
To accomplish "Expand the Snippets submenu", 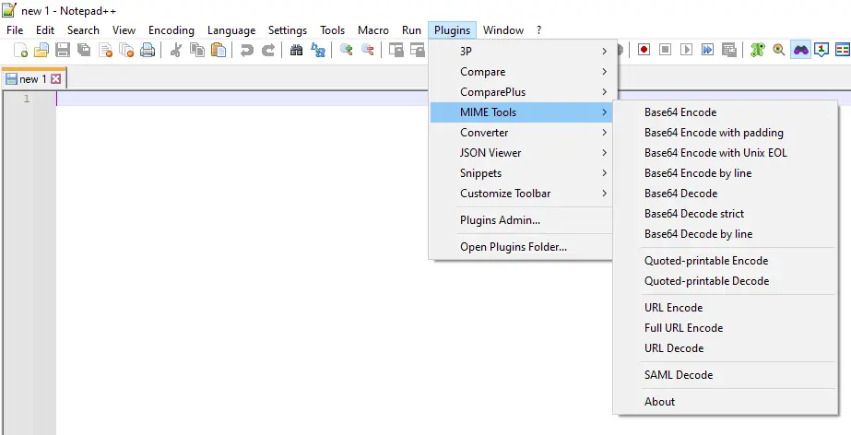I will pos(523,173).
